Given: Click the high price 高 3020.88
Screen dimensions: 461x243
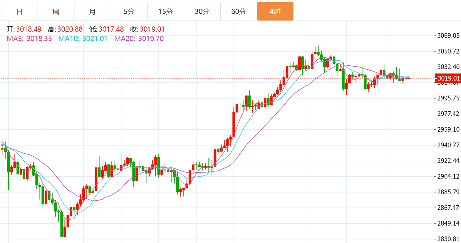Looking at the screenshot, I should 65,29.
